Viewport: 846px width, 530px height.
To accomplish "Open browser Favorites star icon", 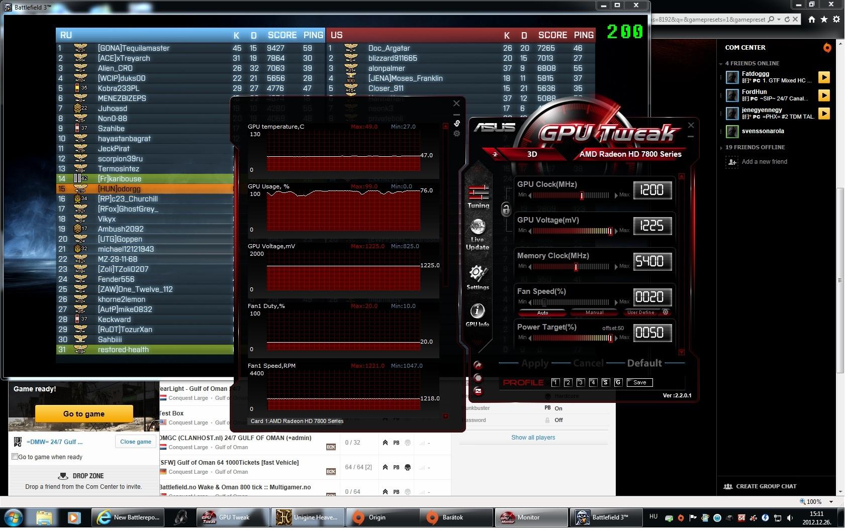I will [824, 20].
